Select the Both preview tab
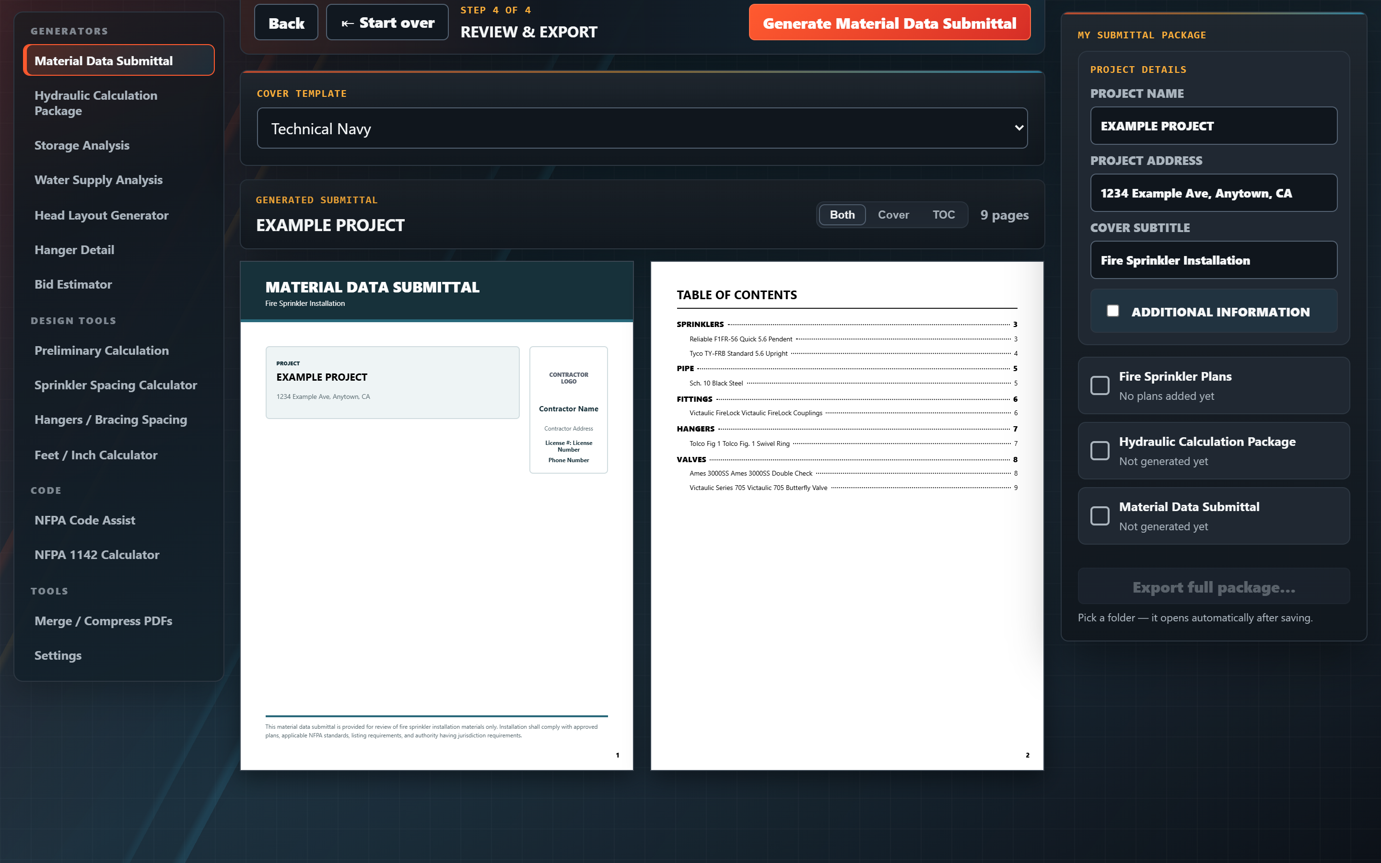Image resolution: width=1381 pixels, height=863 pixels. tap(843, 215)
